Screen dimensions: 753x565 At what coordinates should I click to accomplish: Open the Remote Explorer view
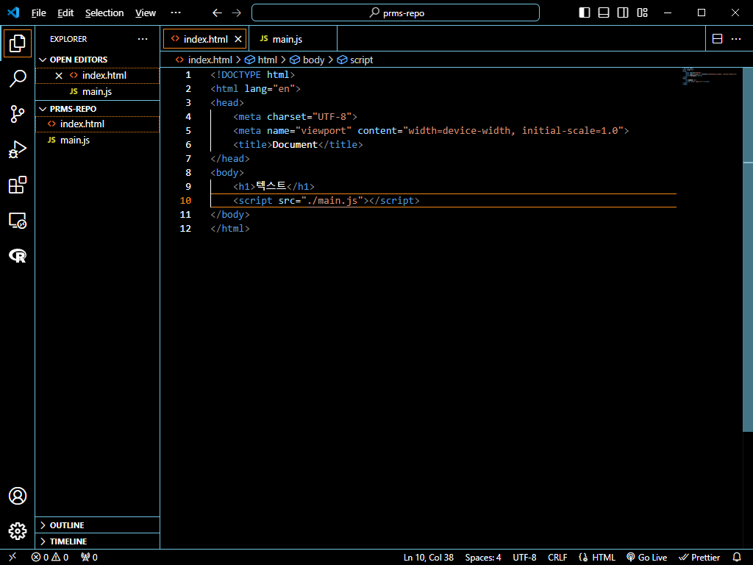click(x=18, y=220)
